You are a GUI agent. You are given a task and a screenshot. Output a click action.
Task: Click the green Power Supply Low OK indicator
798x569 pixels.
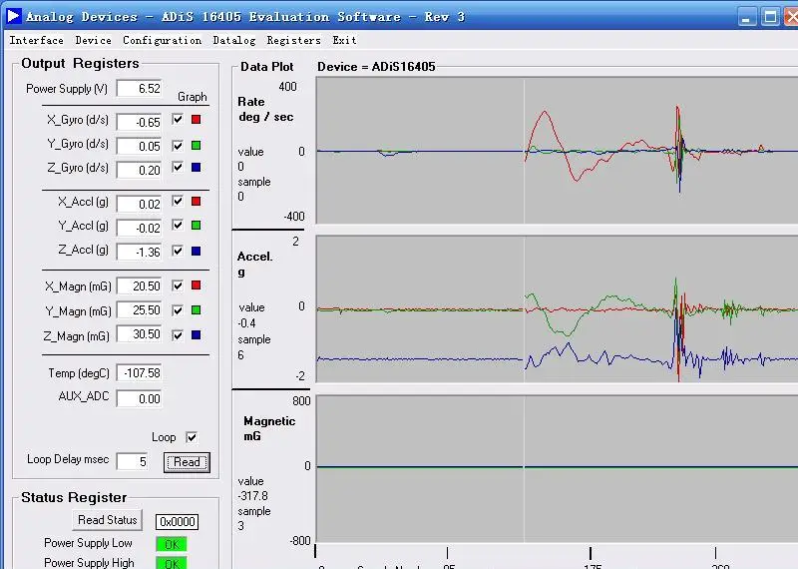coord(170,544)
